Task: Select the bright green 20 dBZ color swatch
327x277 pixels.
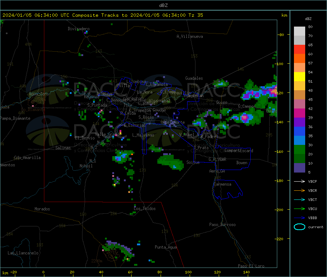Action: click(299, 149)
